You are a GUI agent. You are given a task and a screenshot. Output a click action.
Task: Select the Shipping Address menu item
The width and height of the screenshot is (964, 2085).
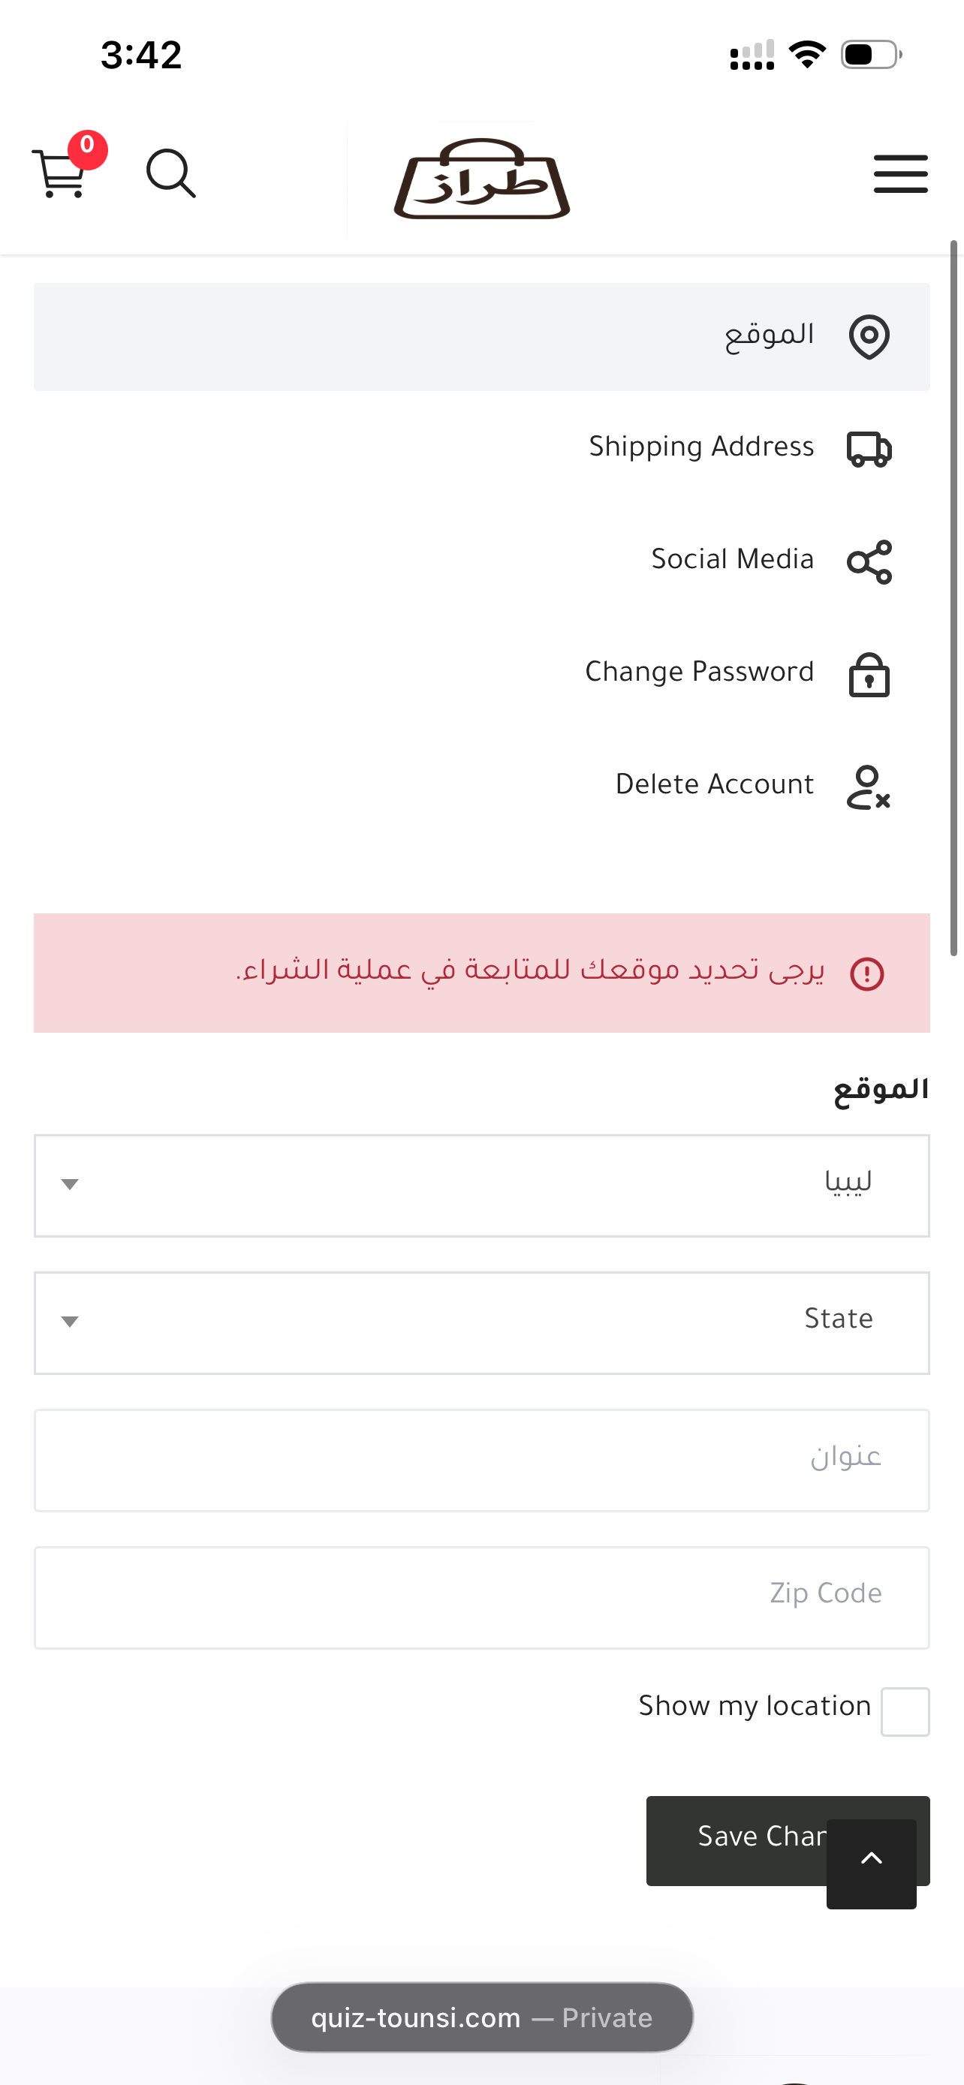point(701,447)
